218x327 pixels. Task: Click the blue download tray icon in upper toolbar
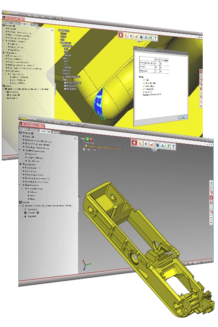pos(146,37)
